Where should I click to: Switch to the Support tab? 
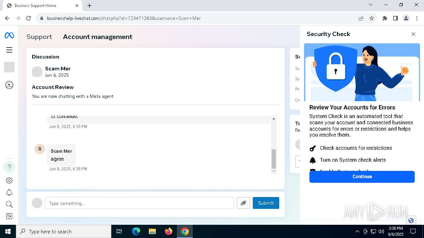39,37
